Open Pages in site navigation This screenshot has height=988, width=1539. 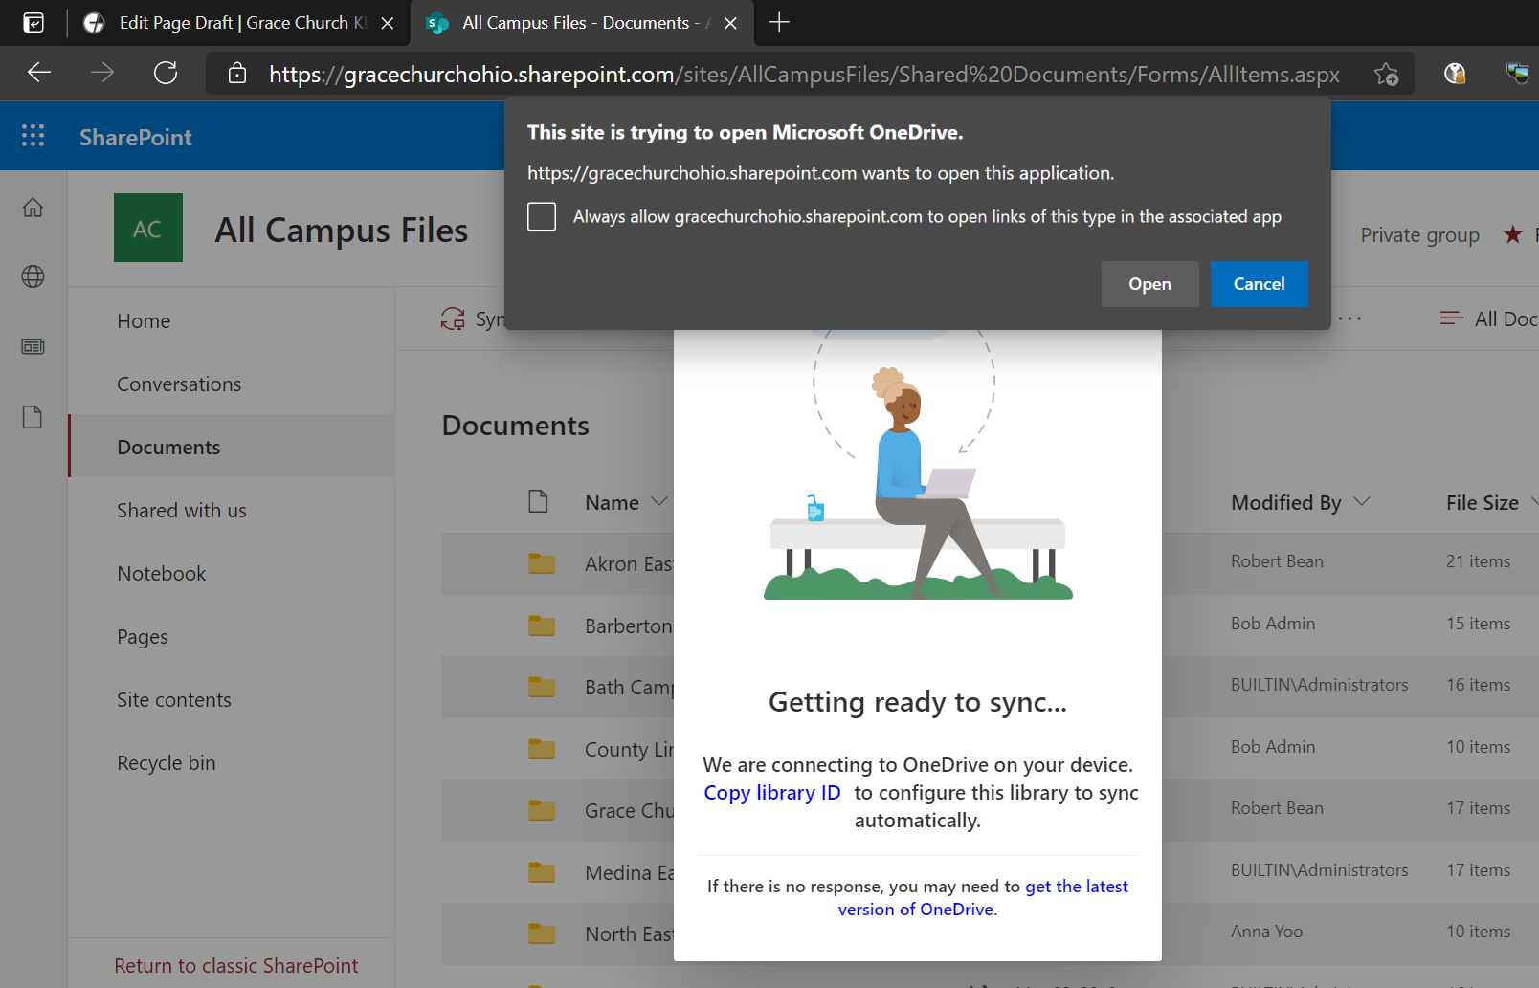pyautogui.click(x=143, y=637)
